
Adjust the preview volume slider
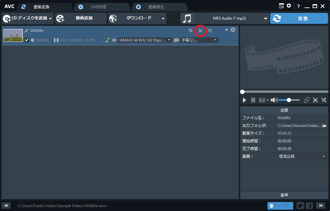(289, 100)
